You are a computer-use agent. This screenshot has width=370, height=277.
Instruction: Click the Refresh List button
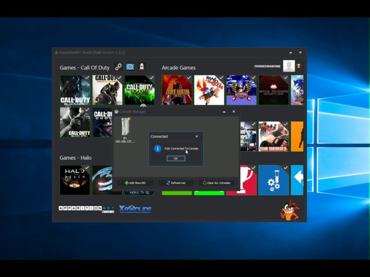coord(176,183)
